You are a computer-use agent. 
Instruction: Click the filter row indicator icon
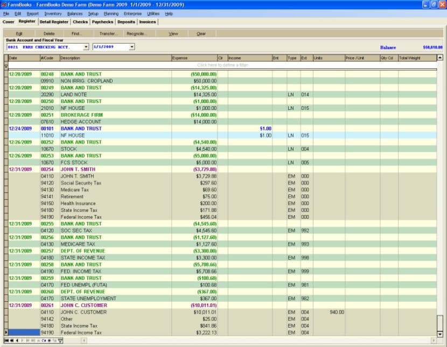6,66
